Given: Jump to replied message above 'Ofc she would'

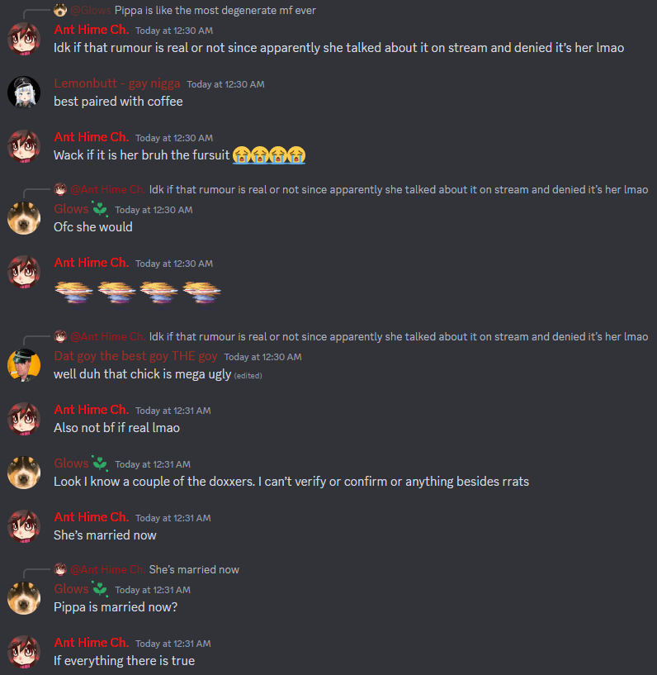Looking at the screenshot, I should (x=398, y=189).
